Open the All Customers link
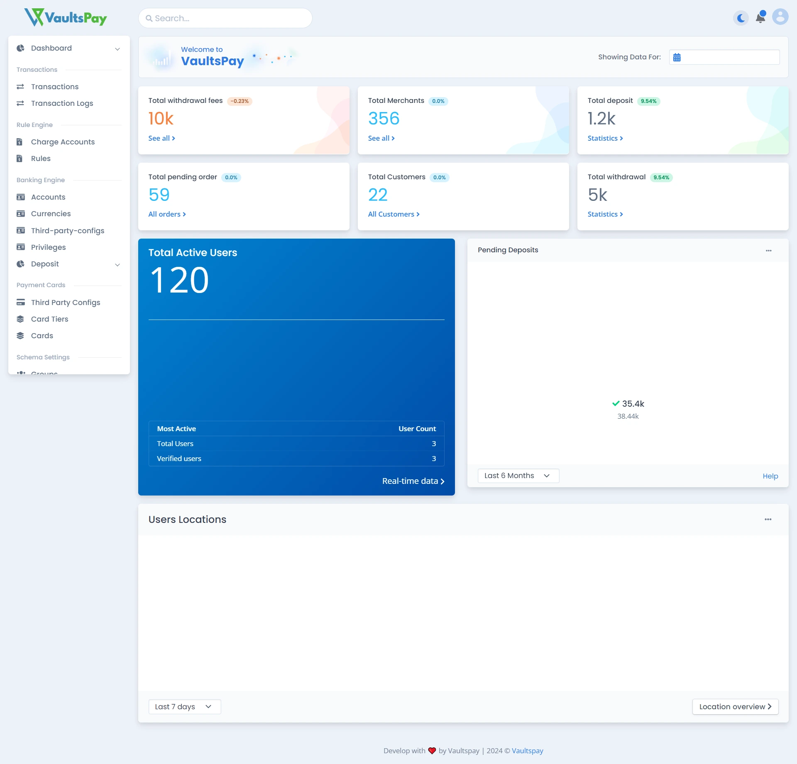This screenshot has height=764, width=797. click(x=394, y=215)
